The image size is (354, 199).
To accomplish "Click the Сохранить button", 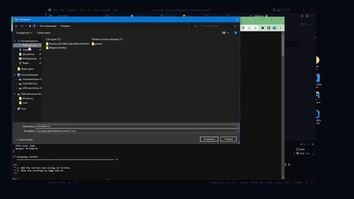I will 209,139.
